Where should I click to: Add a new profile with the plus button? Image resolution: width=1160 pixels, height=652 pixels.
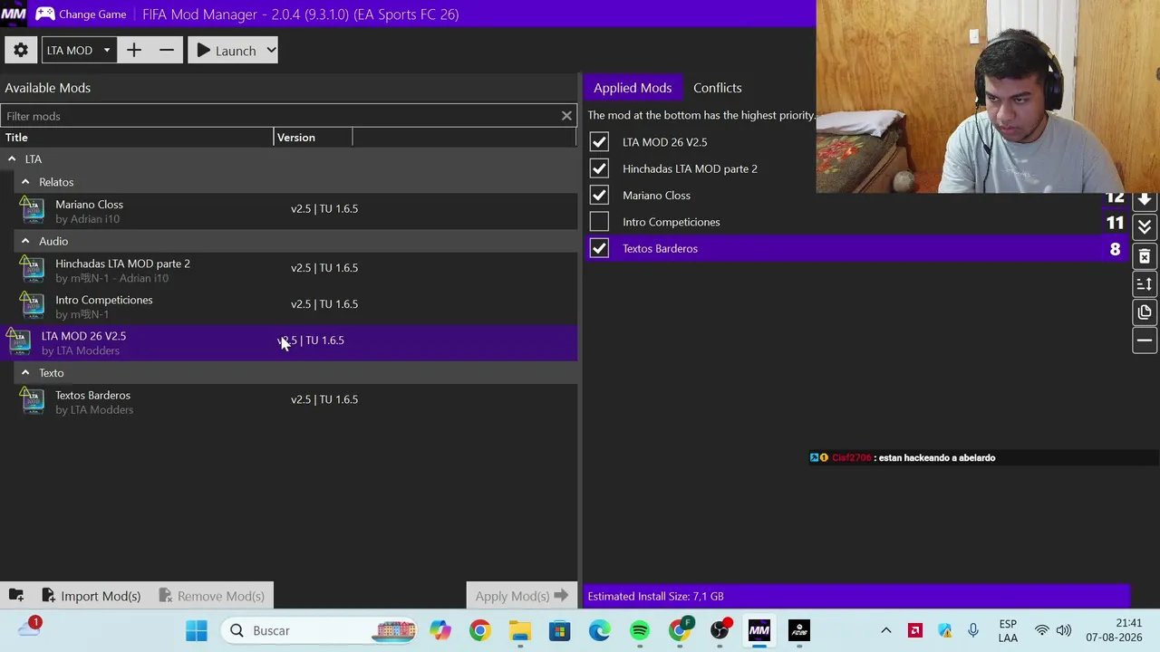point(133,51)
